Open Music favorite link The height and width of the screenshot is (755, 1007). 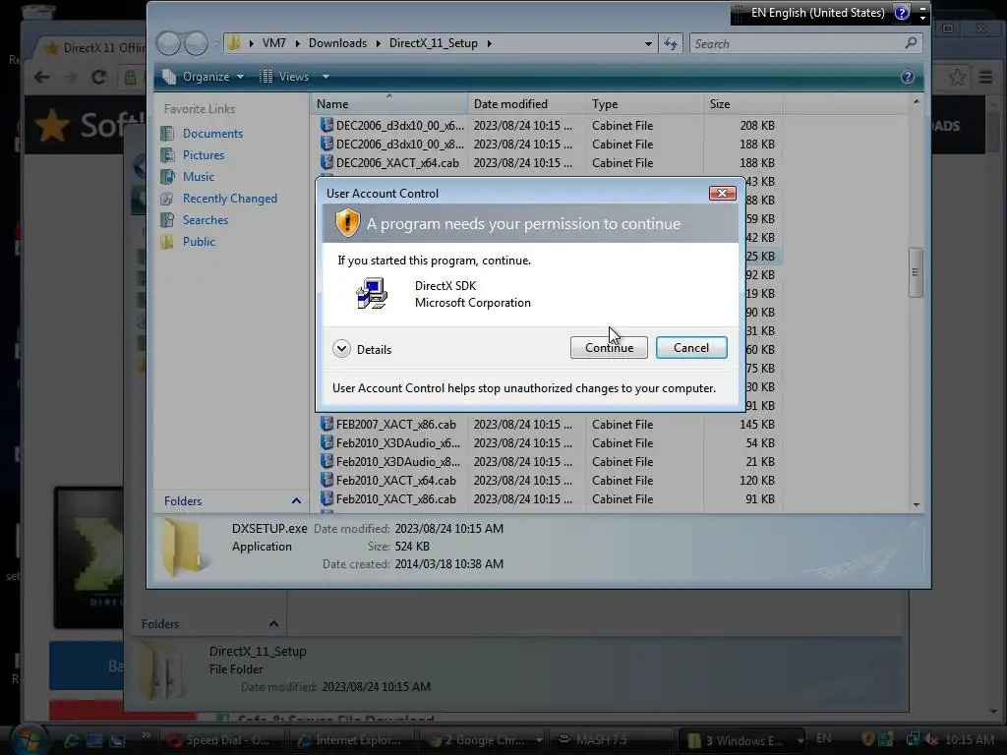click(199, 177)
